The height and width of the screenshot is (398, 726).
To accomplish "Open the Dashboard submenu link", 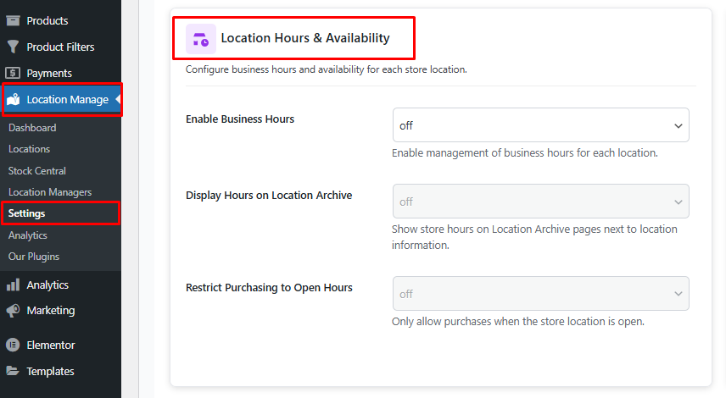I will click(32, 128).
